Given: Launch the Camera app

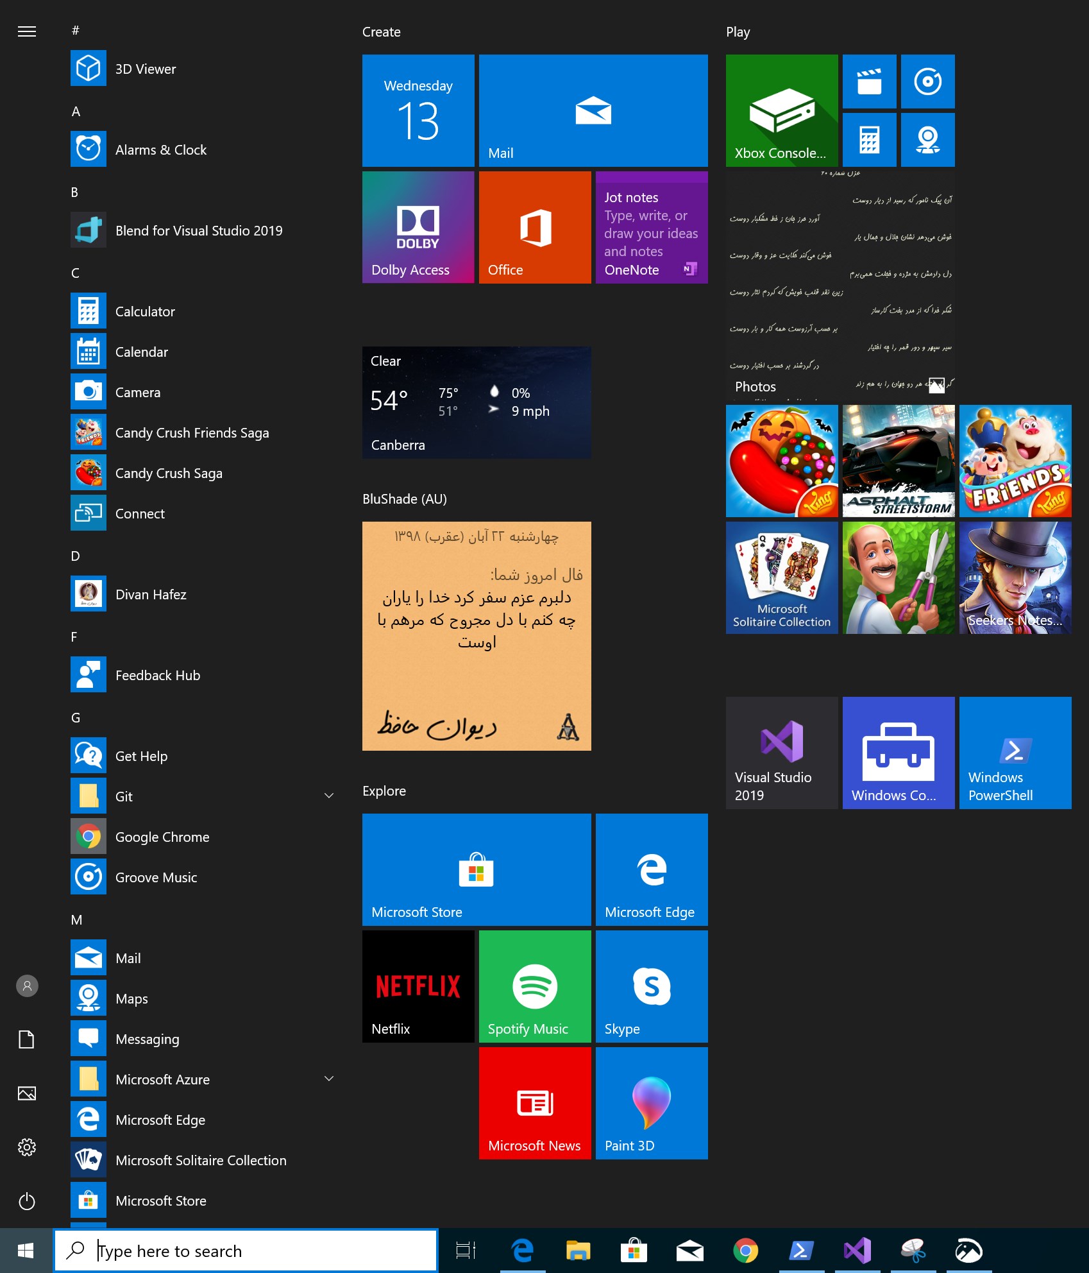Looking at the screenshot, I should click(203, 392).
